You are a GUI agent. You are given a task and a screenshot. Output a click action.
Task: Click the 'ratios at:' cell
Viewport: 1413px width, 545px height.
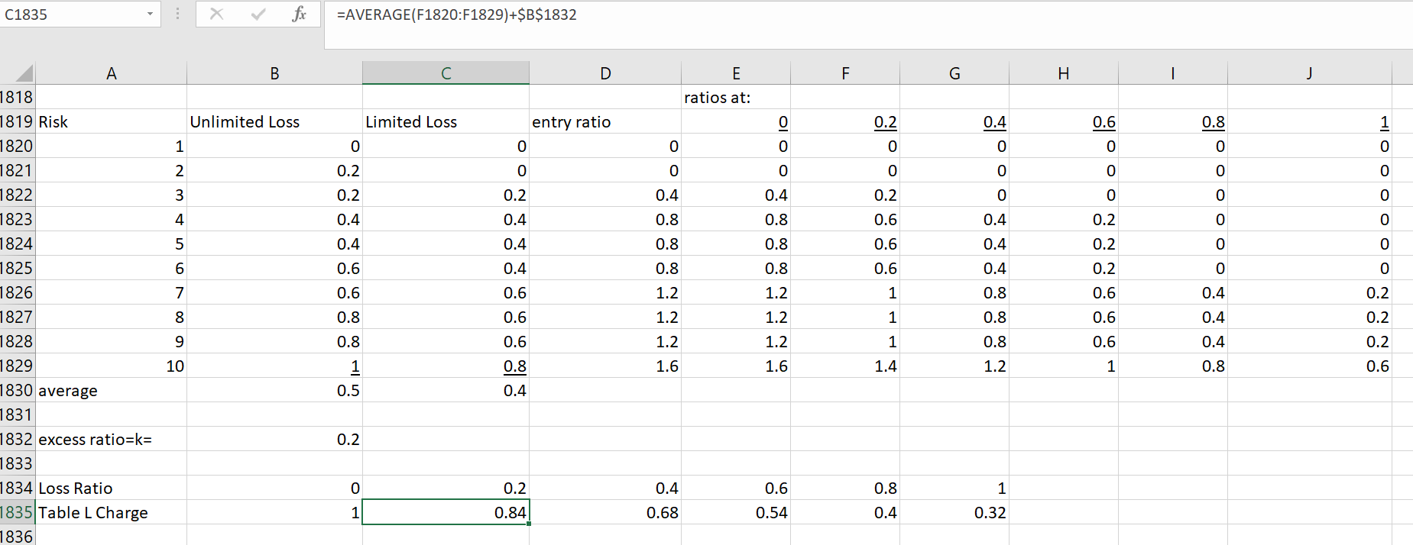[x=735, y=98]
